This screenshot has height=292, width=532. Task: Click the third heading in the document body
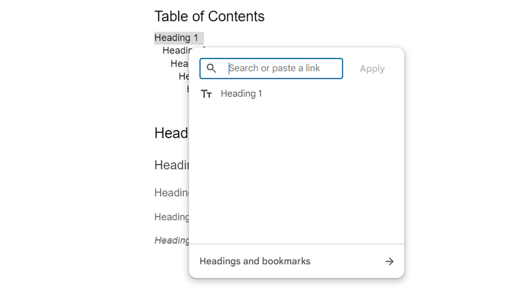click(x=171, y=192)
